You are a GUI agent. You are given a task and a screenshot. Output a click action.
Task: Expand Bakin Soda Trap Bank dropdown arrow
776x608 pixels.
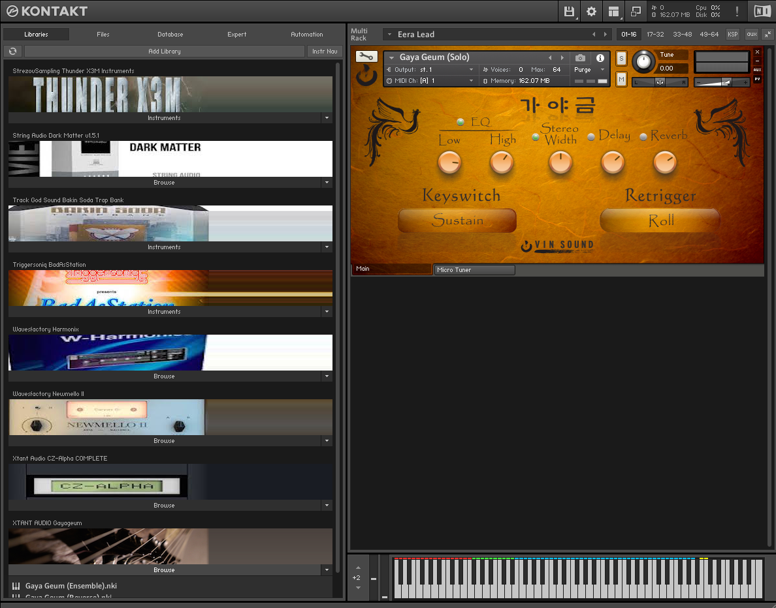pyautogui.click(x=327, y=247)
